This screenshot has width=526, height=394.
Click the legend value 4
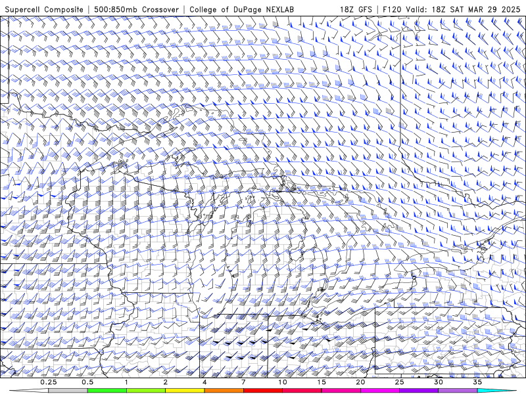click(204, 382)
